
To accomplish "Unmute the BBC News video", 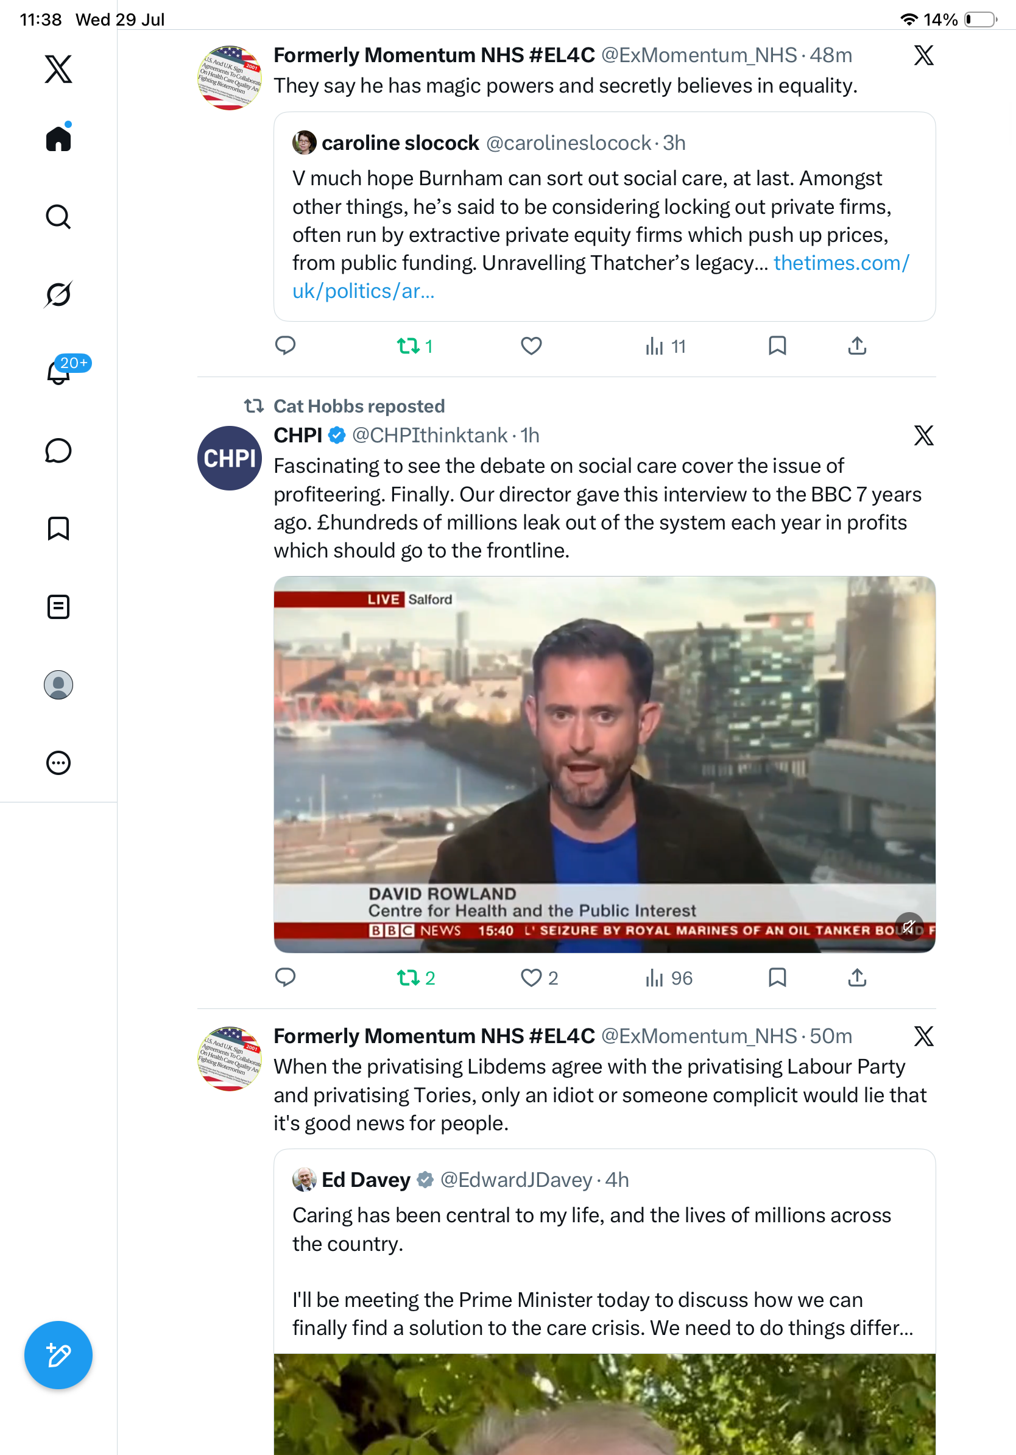I will [x=909, y=927].
